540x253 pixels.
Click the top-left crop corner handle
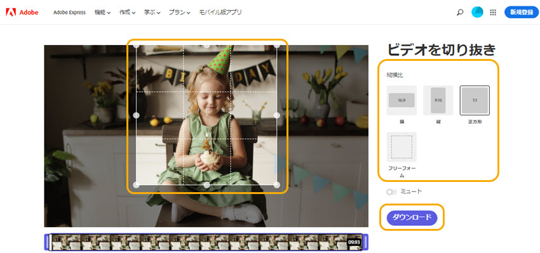137,46
